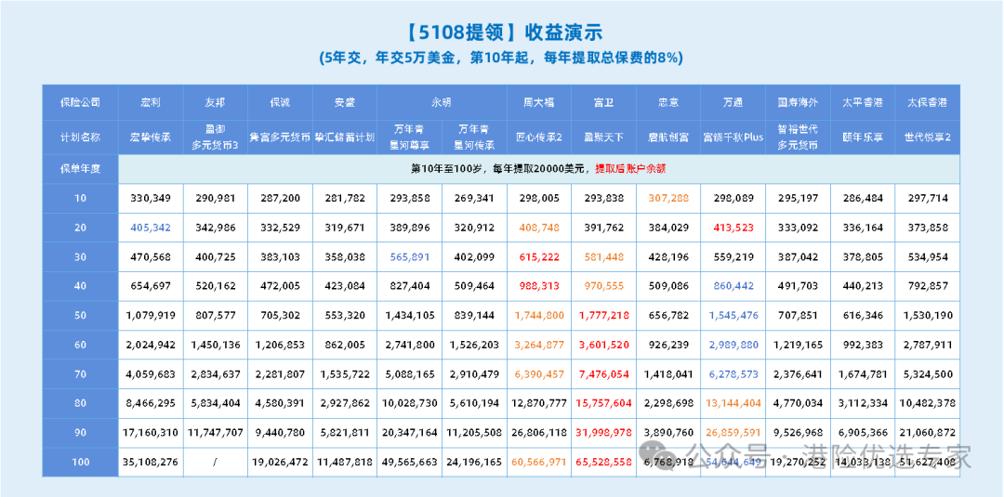
Task: Select the 太保香港 company header
Action: [x=928, y=102]
